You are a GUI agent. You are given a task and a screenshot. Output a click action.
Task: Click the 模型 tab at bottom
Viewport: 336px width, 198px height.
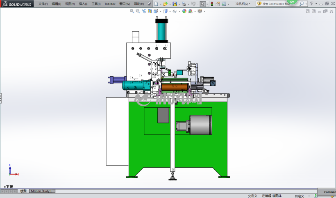point(23,191)
